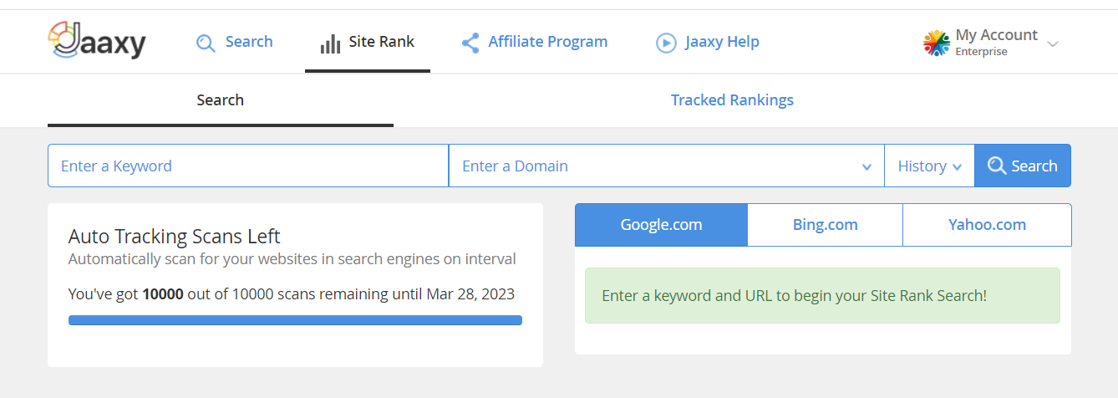Open the Search page from the top navigation
Image resolution: width=1118 pixels, height=398 pixels.
[234, 42]
